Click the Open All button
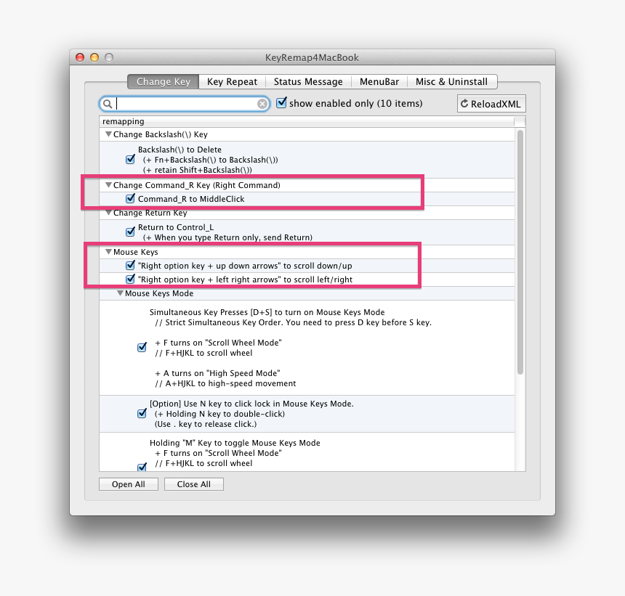Image resolution: width=625 pixels, height=596 pixels. tap(129, 484)
